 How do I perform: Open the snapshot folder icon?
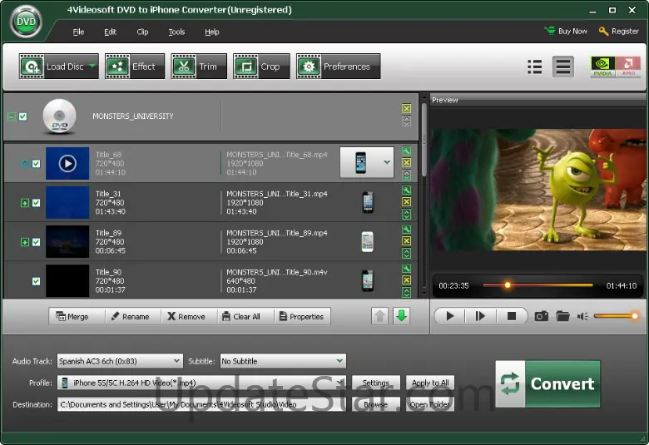click(x=562, y=316)
